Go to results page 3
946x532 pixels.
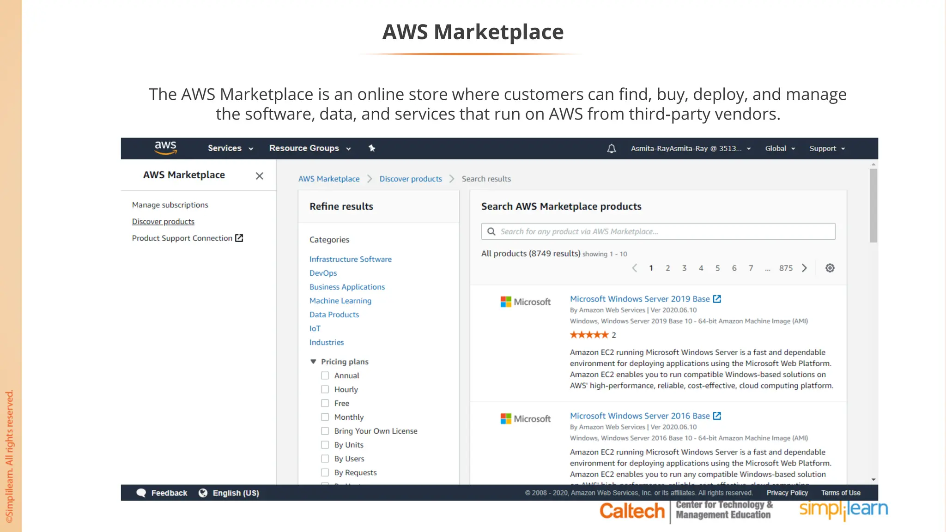684,268
